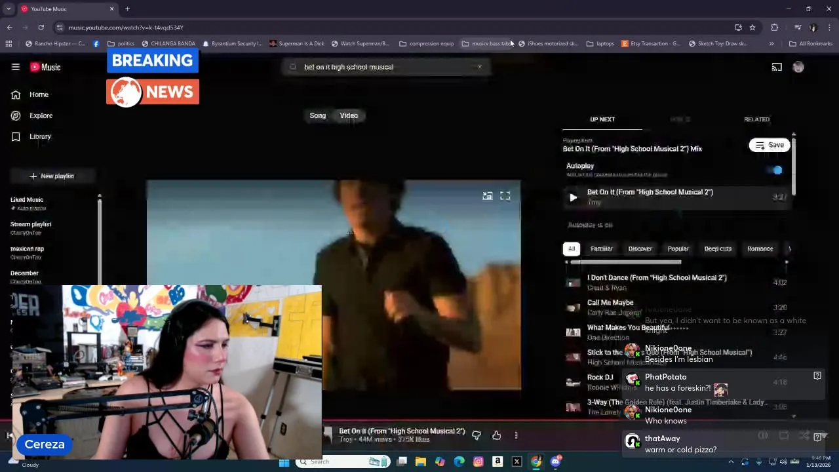
Task: Open browser extensions icon
Action: pos(775,28)
